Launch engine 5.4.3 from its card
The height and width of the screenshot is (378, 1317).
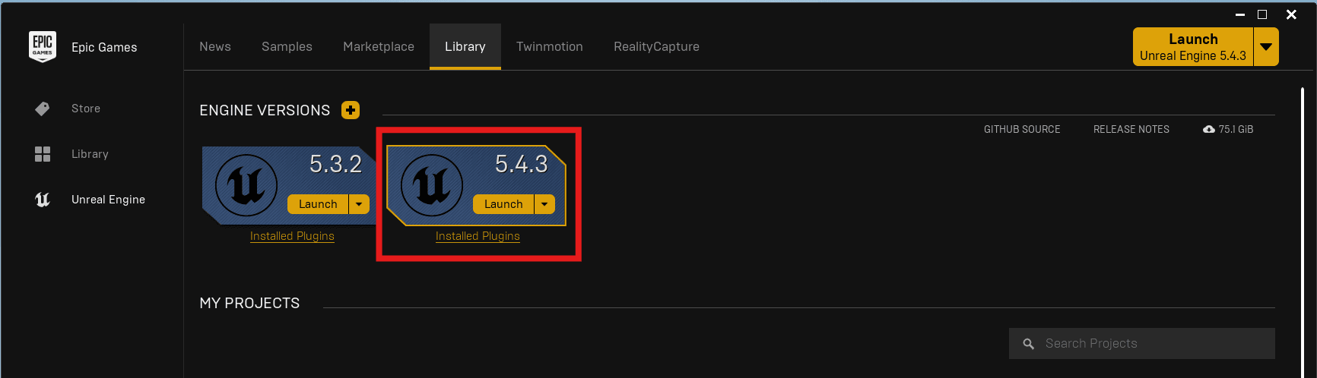(503, 204)
